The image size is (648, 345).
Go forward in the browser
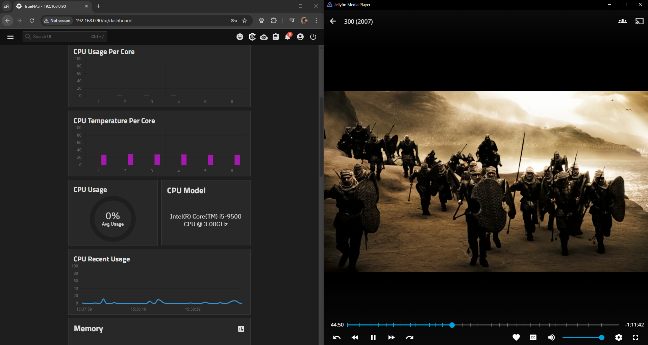click(20, 21)
